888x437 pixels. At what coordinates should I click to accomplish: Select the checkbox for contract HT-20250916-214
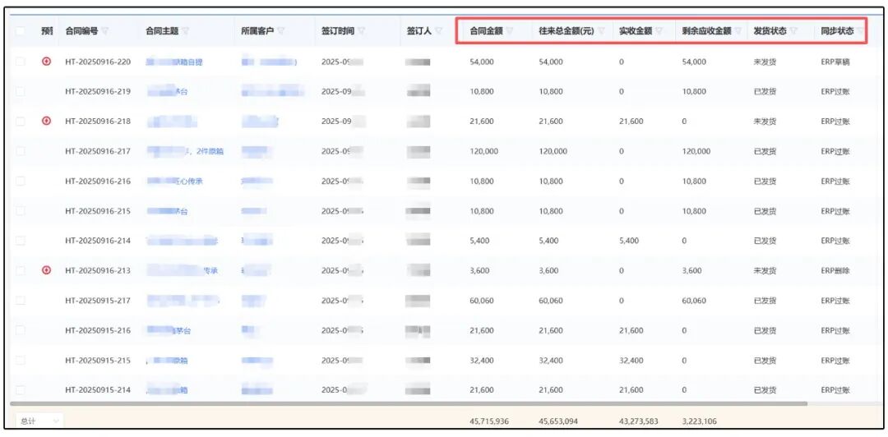(x=21, y=241)
